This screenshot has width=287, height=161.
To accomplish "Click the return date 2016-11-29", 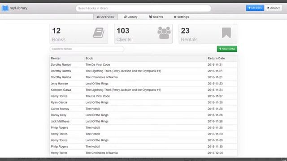I will pyautogui.click(x=215, y=134).
